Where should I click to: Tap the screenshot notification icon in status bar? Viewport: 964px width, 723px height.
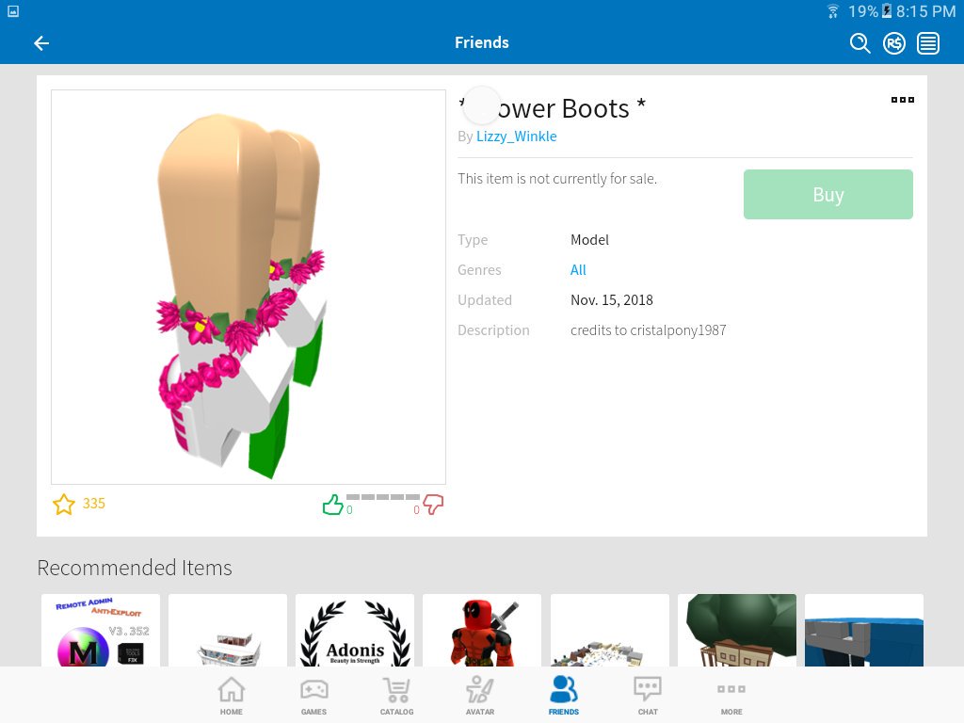[x=13, y=11]
